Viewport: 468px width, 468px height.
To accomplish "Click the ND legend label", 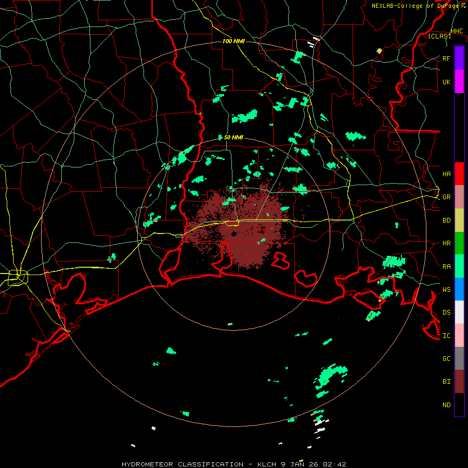I will pos(446,405).
